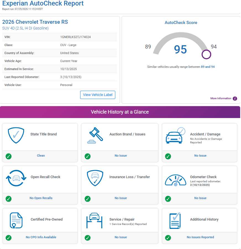Click the No Issues Reported link

200,237
